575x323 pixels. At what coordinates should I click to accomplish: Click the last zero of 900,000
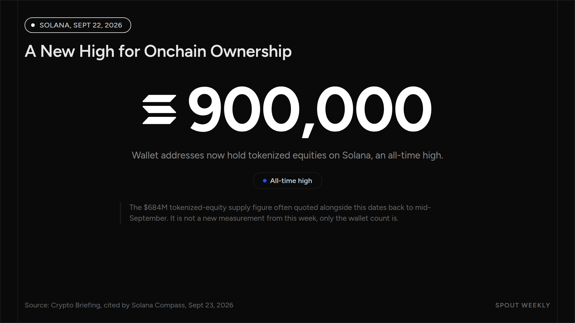[x=413, y=109]
